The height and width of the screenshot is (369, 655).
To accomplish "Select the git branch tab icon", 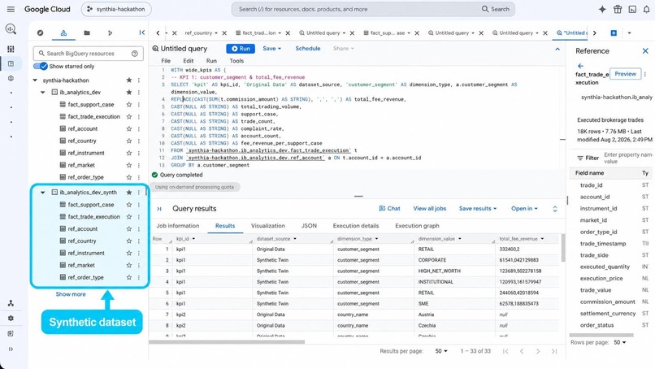I will coord(110,33).
